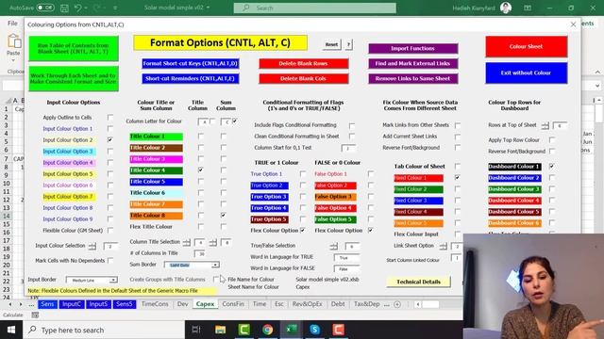Click Column Title Selection first spinner
Viewport: 604px width, 339px height.
187,242
